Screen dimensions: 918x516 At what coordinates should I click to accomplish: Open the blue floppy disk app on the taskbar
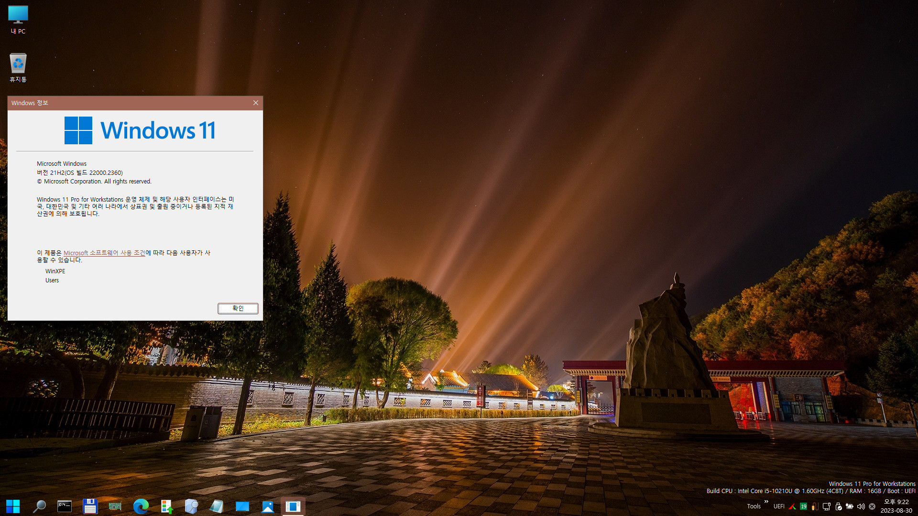coord(90,506)
